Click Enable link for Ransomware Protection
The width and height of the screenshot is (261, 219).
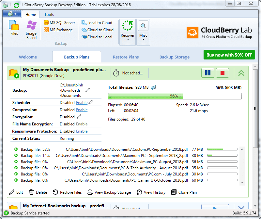point(82,131)
